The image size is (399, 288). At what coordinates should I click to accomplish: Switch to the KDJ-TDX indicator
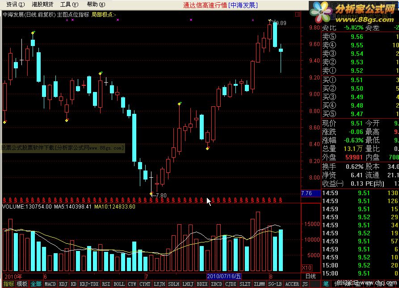[89, 284]
